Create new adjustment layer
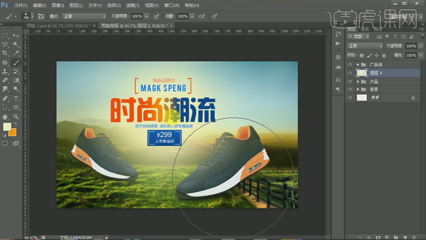This screenshot has width=426, height=240. 387,237
